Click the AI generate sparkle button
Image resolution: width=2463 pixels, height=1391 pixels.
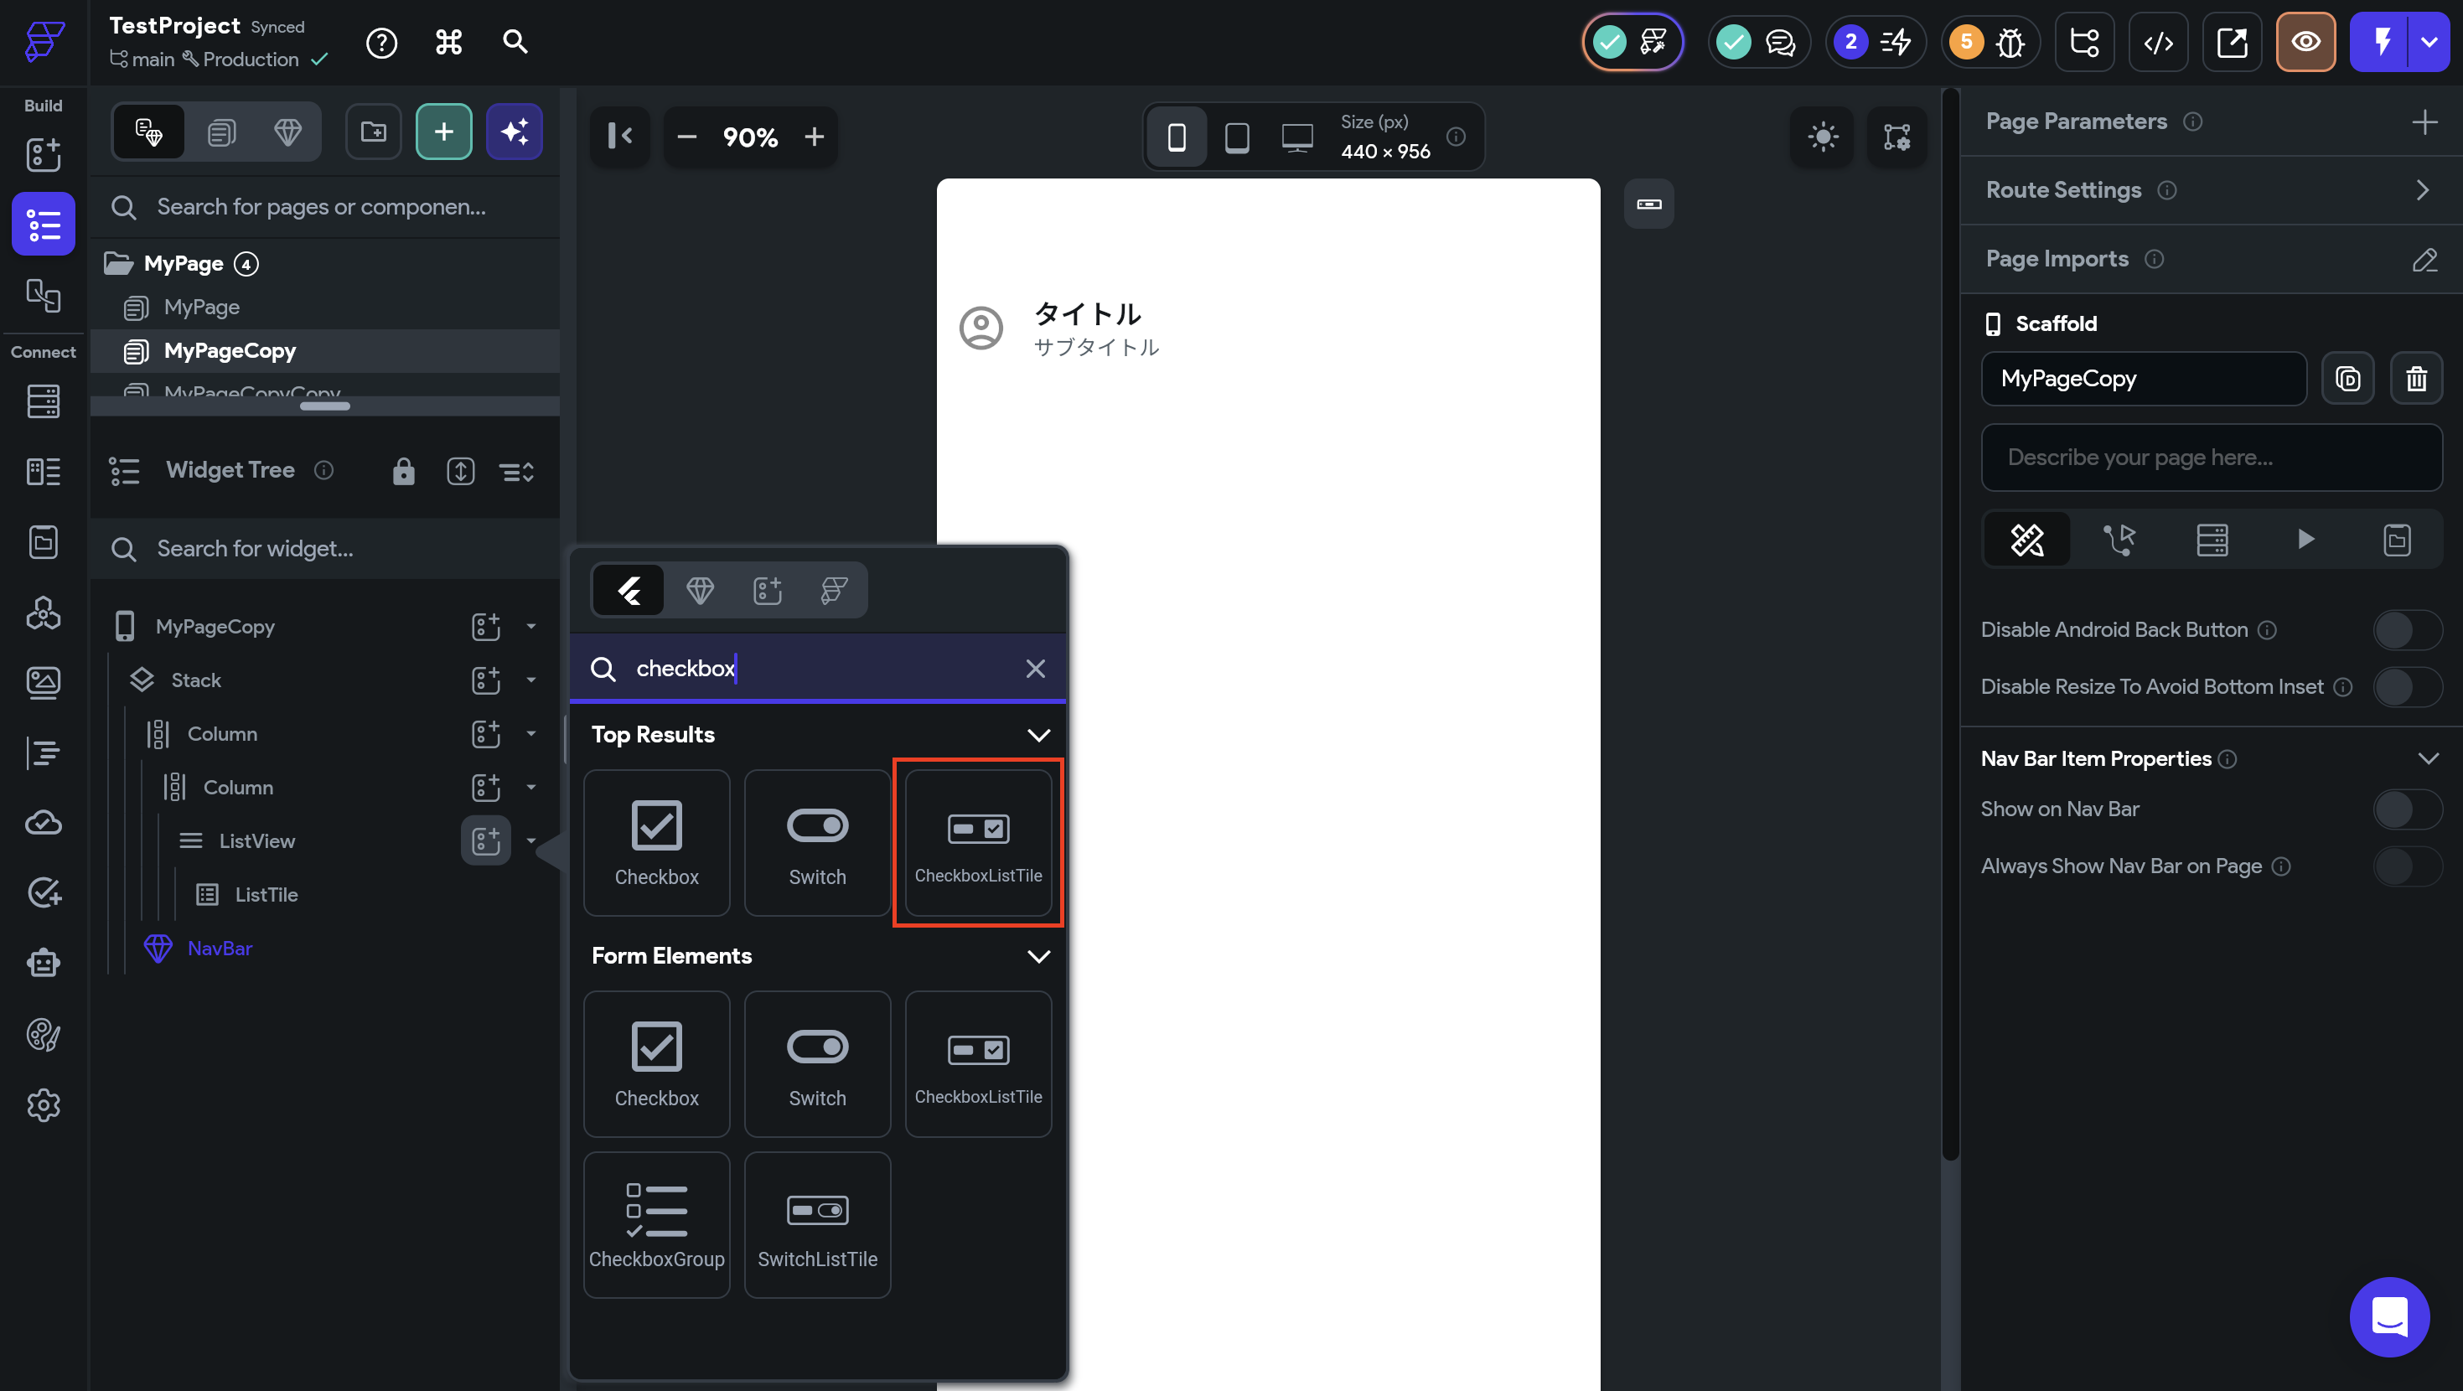pos(515,132)
